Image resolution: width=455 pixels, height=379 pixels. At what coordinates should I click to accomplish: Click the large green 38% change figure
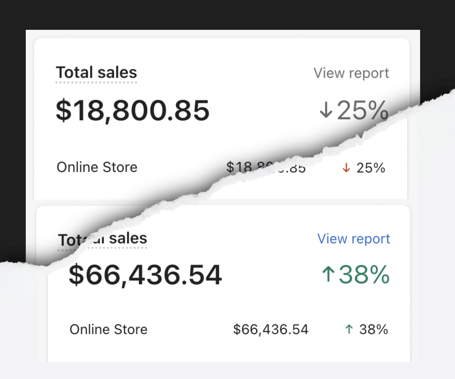point(364,275)
